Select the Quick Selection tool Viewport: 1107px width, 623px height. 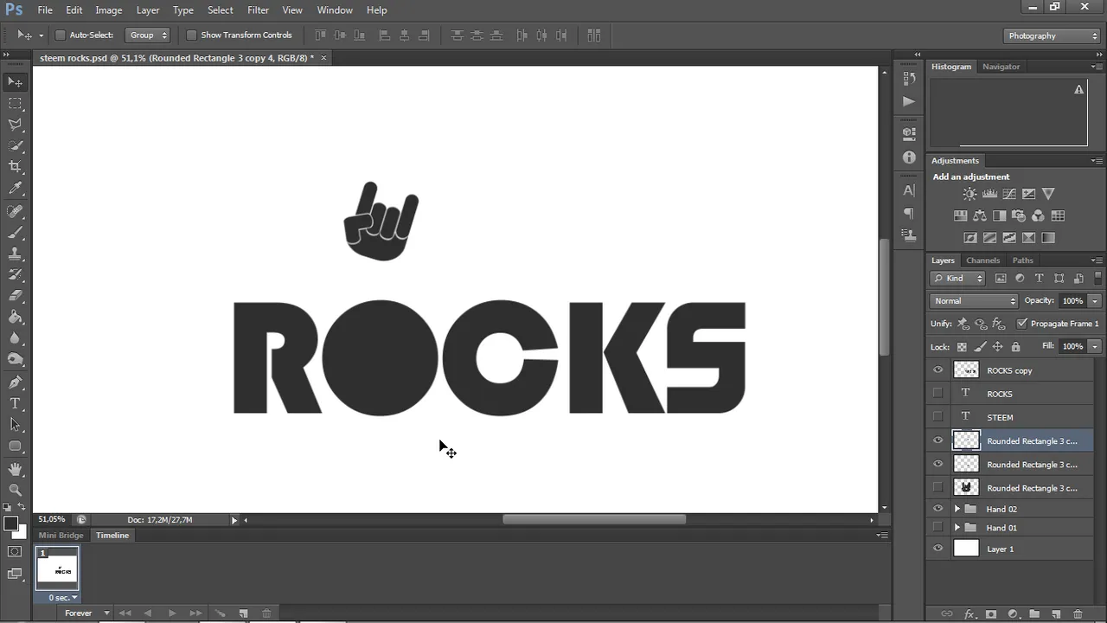pos(16,145)
